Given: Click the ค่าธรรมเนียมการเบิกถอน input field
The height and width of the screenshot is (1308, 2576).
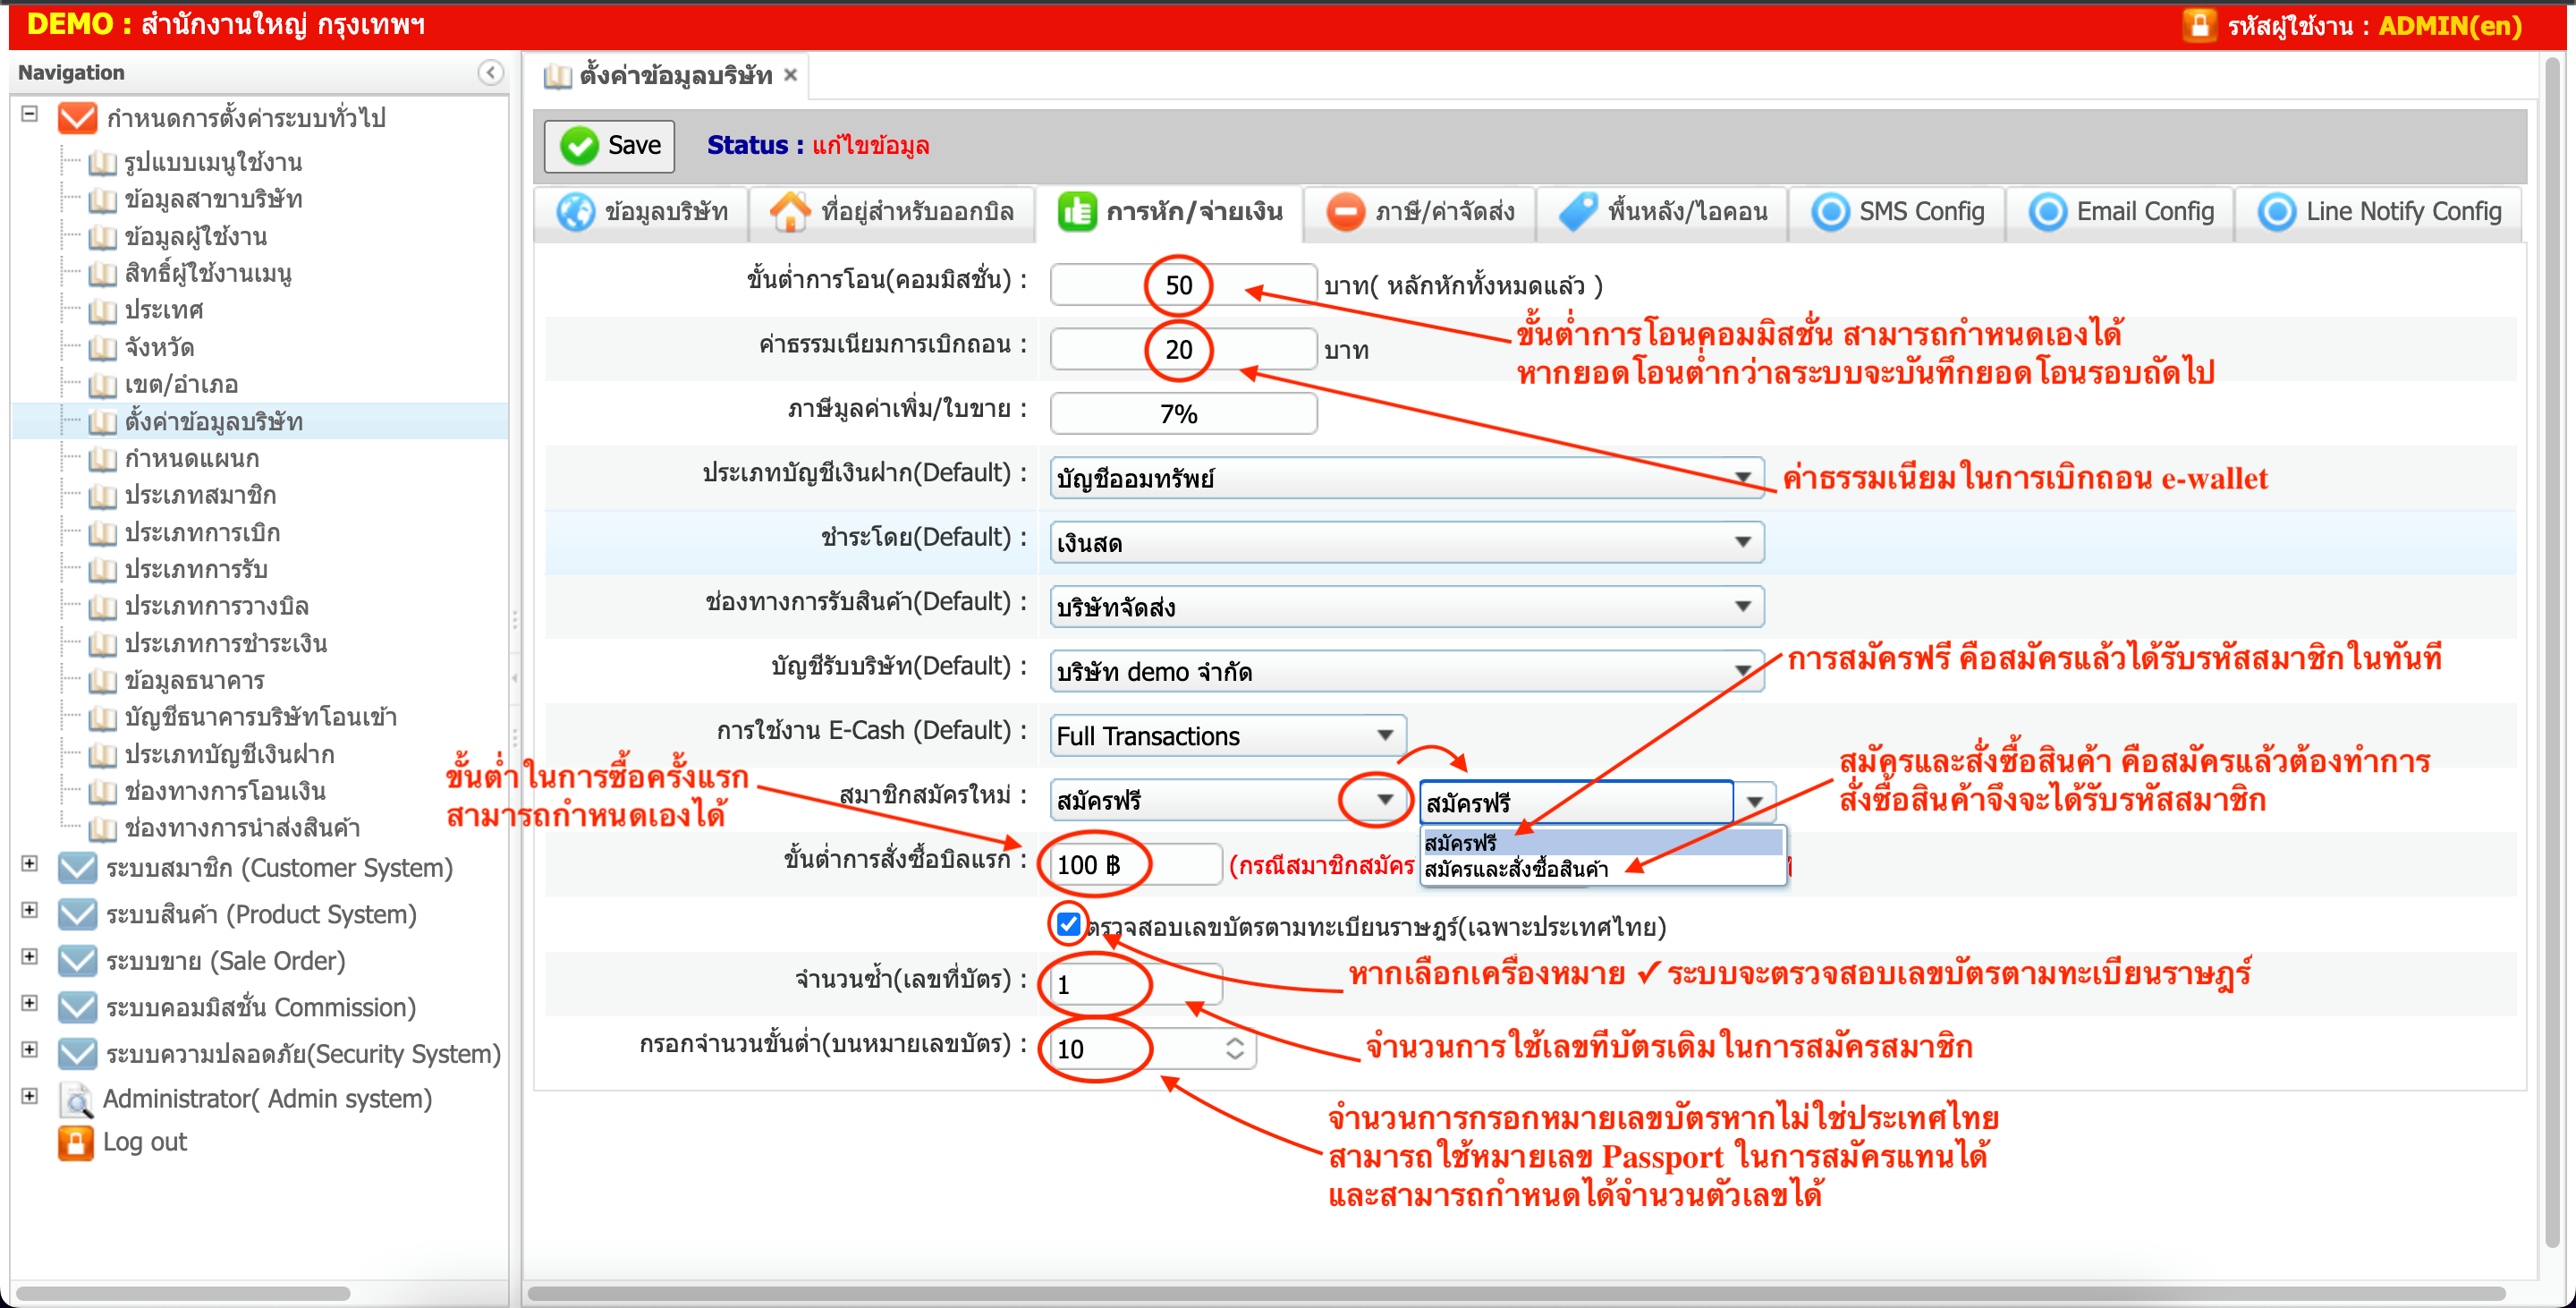Looking at the screenshot, I should pos(1182,349).
